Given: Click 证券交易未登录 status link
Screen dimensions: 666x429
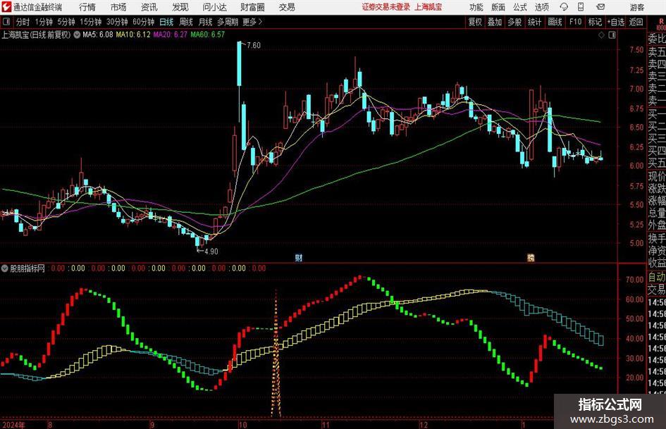Looking at the screenshot, I should (x=386, y=7).
